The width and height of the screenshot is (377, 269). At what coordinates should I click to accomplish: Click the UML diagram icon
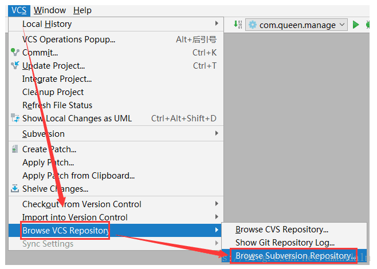(x=15, y=118)
